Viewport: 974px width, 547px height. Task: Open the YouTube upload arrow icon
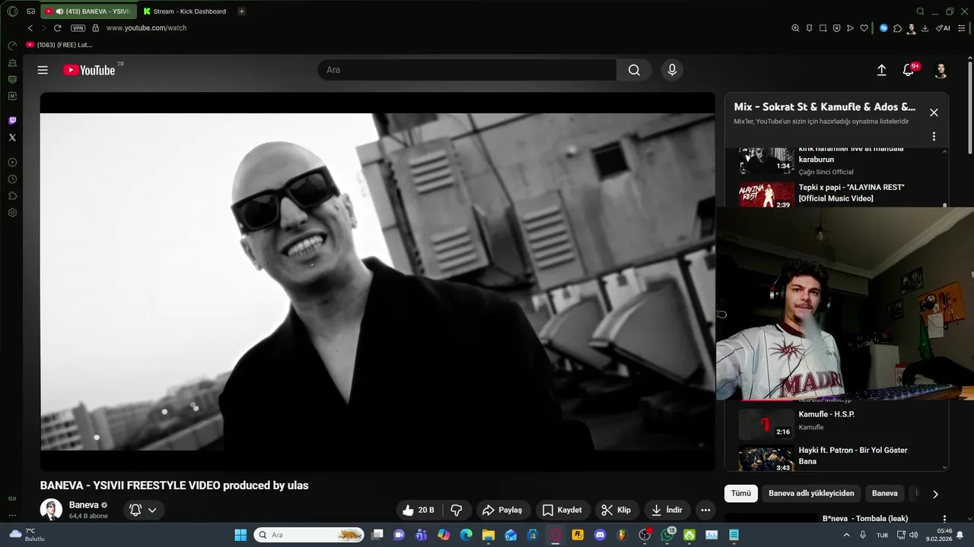[881, 70]
